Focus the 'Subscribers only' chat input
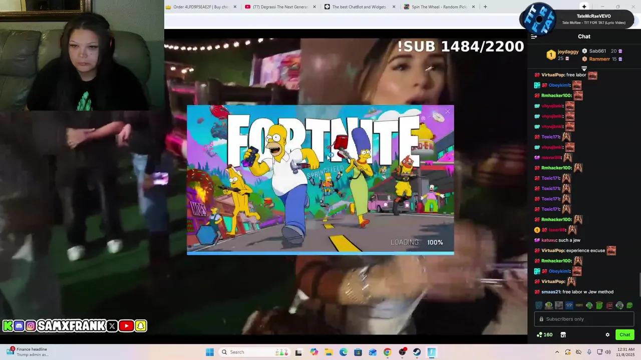641x360 pixels. [584, 319]
